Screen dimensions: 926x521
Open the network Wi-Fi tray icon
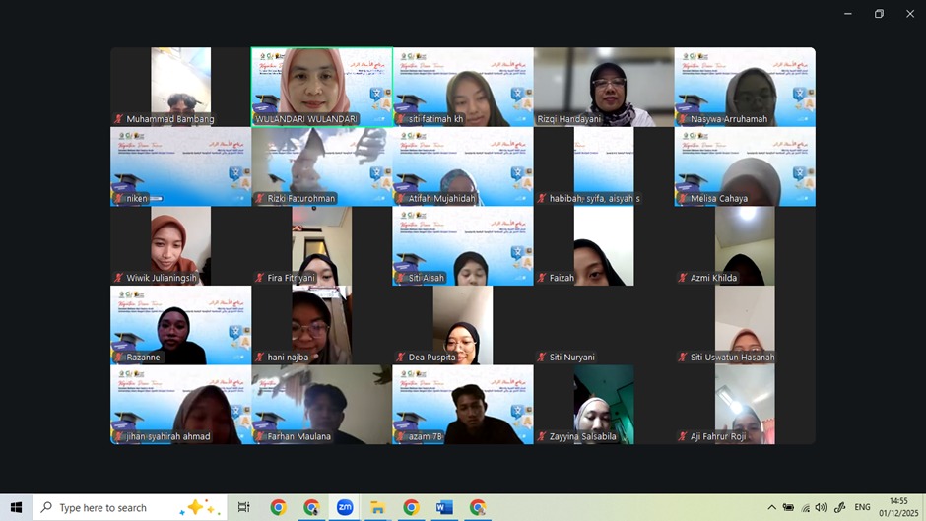coord(805,507)
